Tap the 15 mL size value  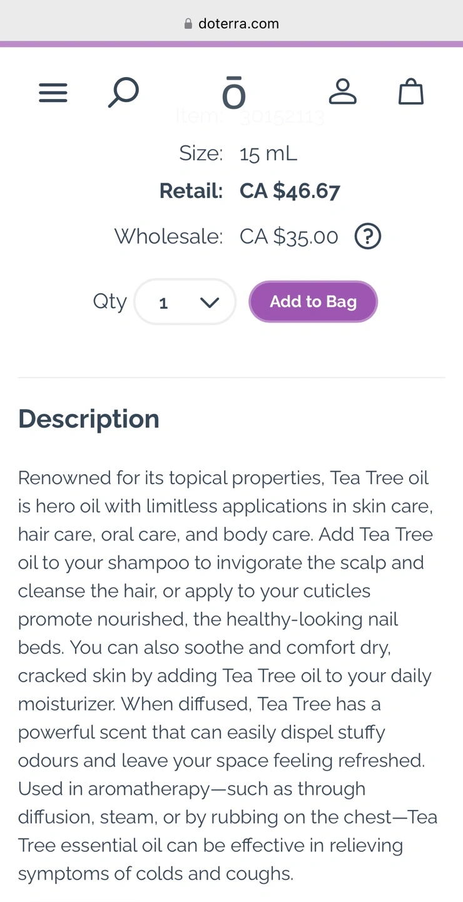point(268,153)
